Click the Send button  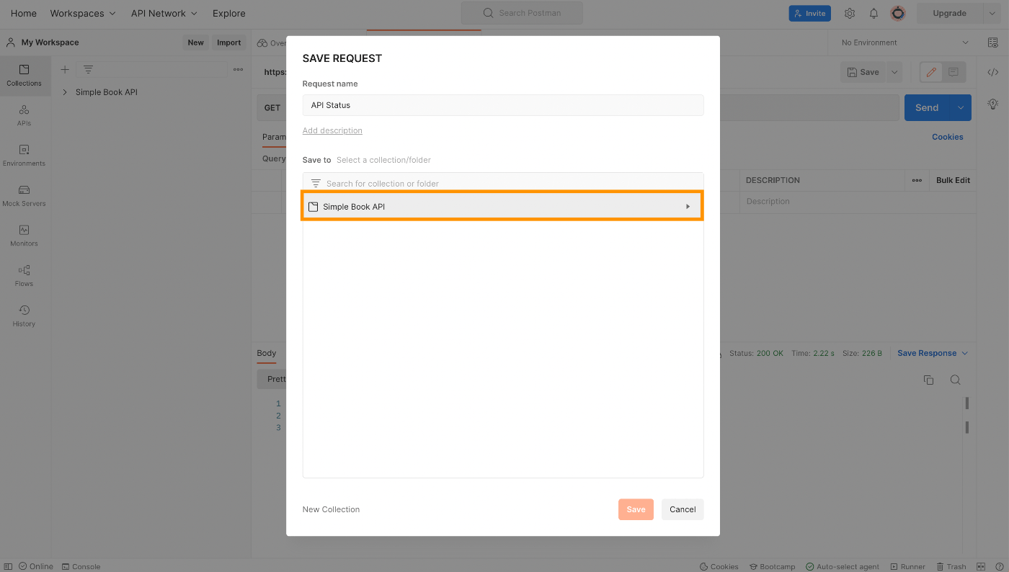coord(928,107)
